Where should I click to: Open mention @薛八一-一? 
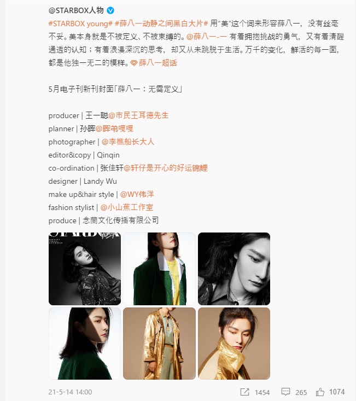207,37
